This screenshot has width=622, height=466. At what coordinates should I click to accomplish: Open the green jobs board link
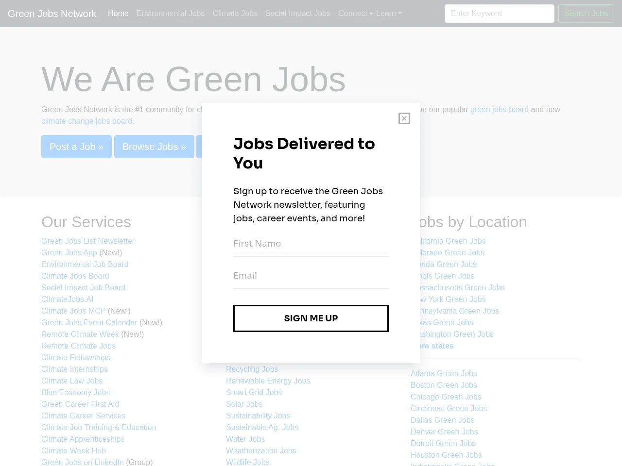pyautogui.click(x=499, y=110)
